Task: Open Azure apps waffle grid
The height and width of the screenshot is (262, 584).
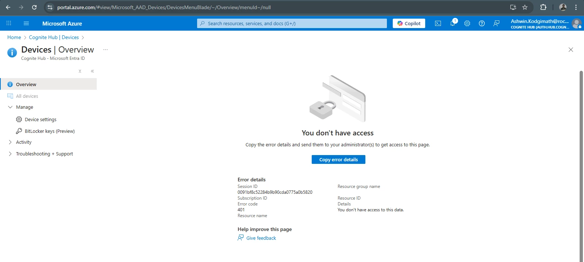Action: click(9, 23)
